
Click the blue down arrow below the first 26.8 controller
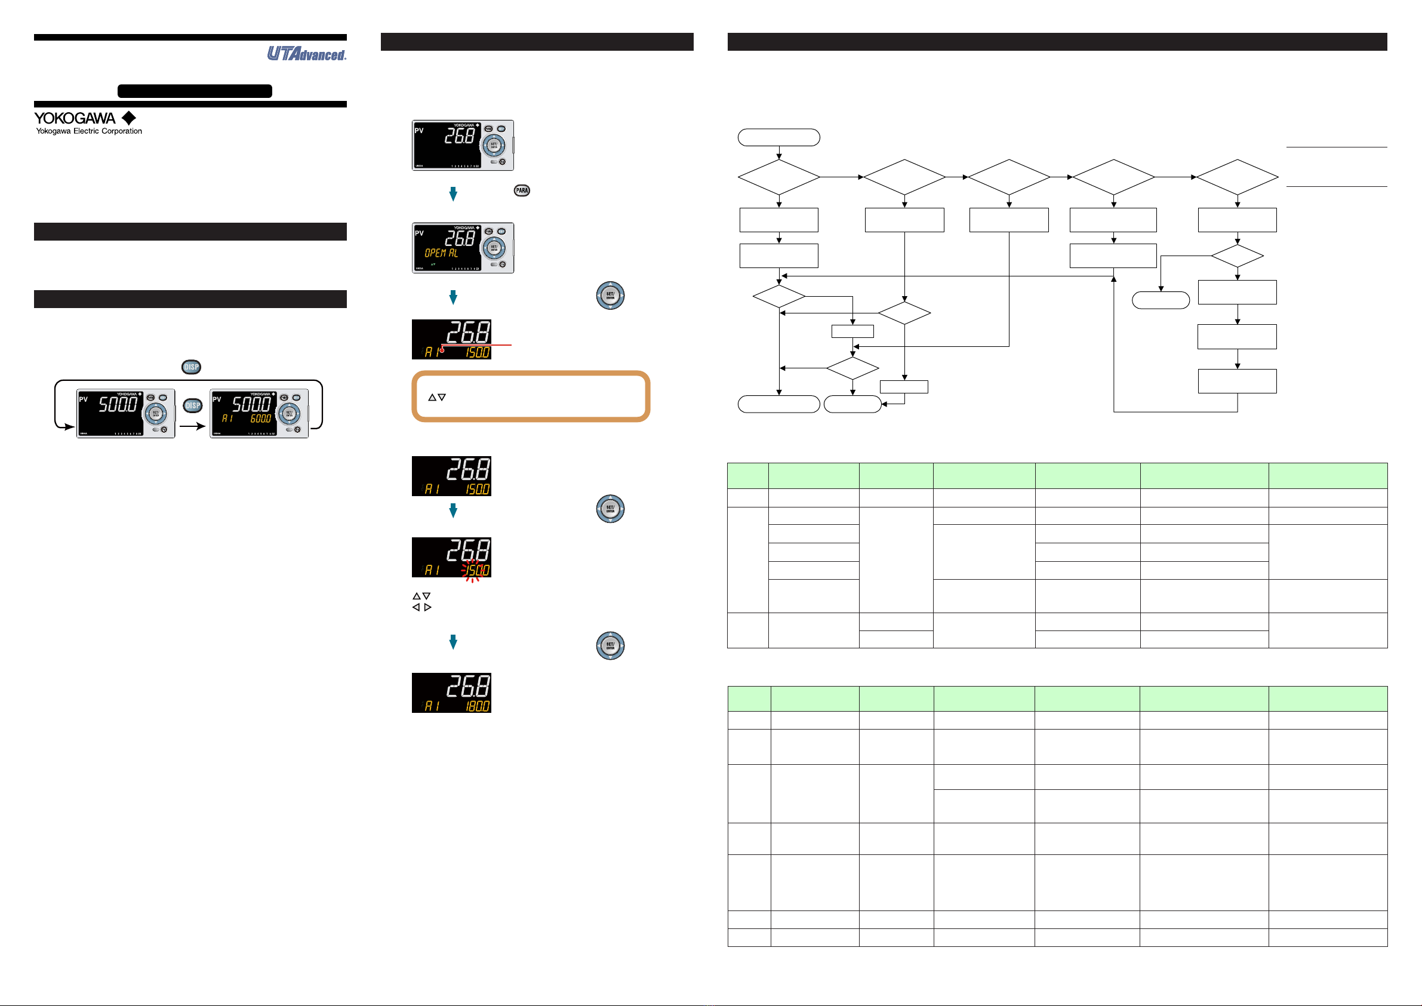453,194
